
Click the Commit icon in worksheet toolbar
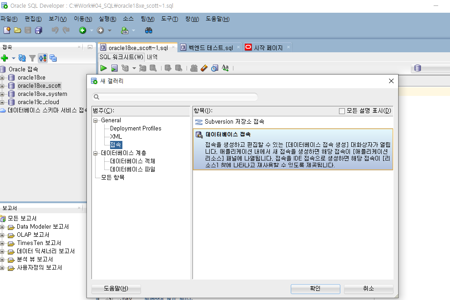pos(168,68)
